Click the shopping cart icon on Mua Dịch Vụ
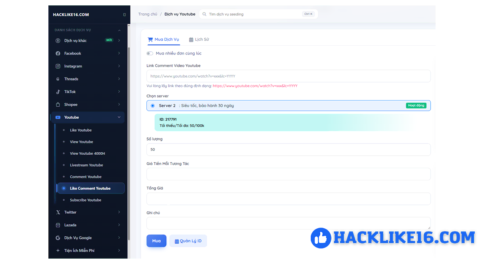484x264 pixels. tap(151, 40)
